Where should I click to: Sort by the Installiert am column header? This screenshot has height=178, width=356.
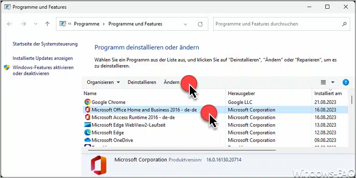[x=328, y=93]
